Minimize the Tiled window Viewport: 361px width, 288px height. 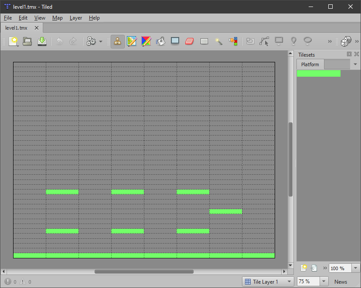click(311, 7)
